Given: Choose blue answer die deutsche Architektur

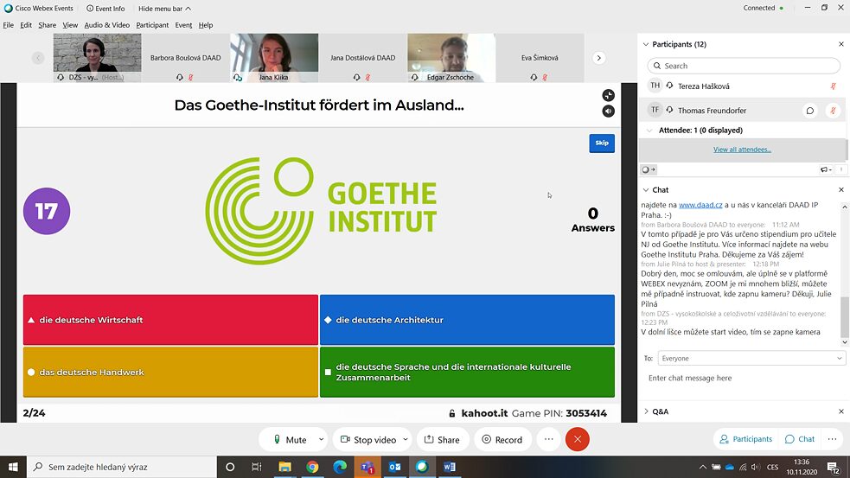Looking at the screenshot, I should point(467,320).
